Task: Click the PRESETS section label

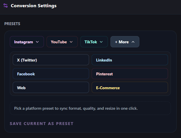Action: click(12, 24)
